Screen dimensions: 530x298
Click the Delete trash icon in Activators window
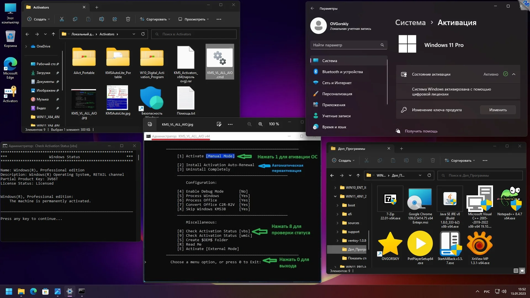128,19
